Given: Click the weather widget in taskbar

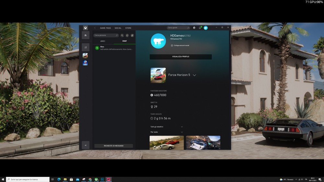Looking at the screenshot, I should pos(287,179).
